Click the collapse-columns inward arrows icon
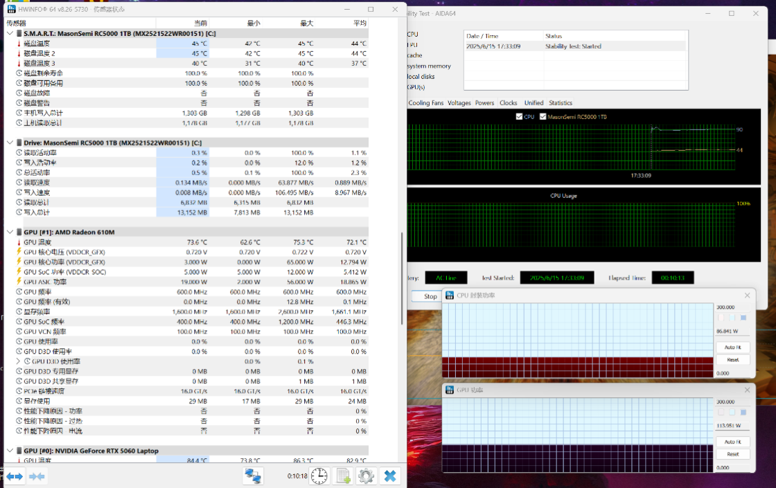The width and height of the screenshot is (776, 488). 37,476
